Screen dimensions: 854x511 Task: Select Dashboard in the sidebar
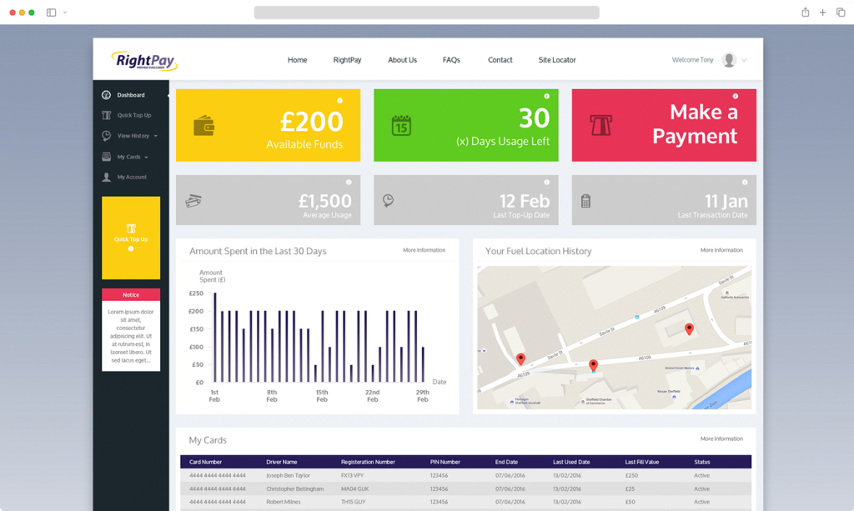click(x=130, y=95)
